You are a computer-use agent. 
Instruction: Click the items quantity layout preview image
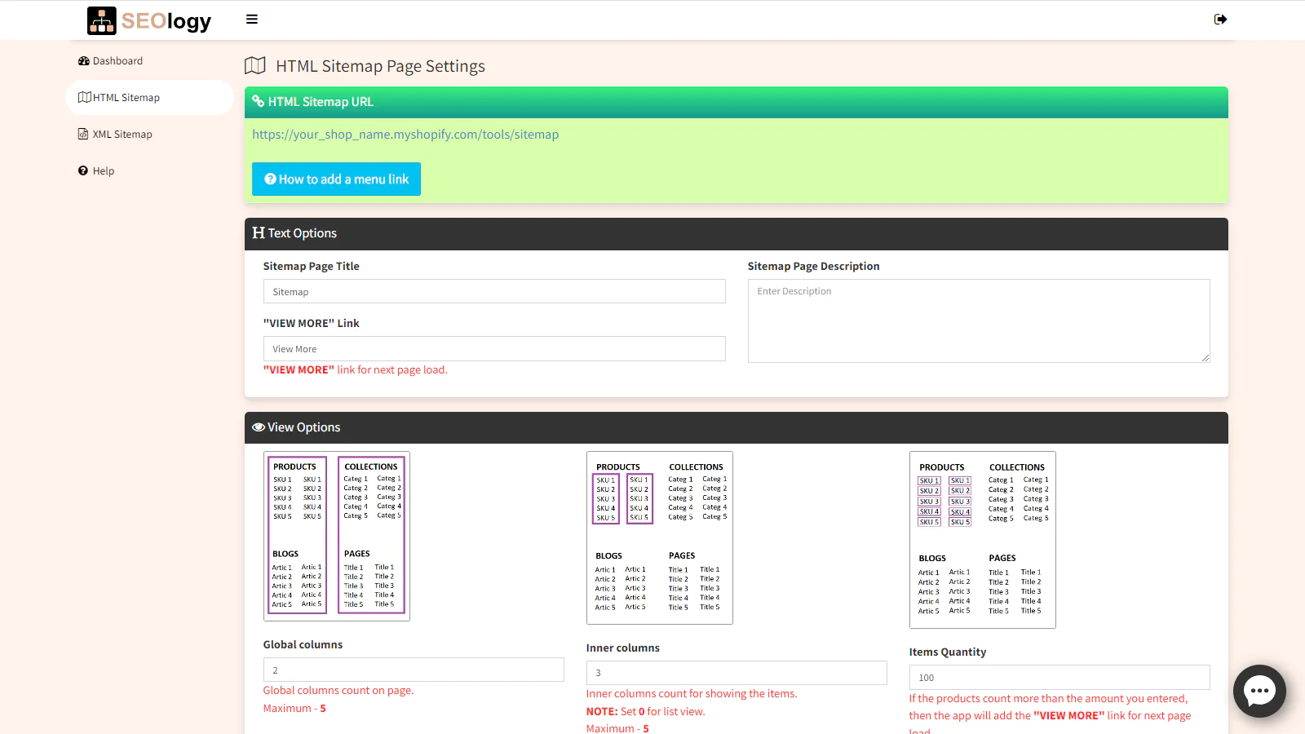click(x=983, y=540)
